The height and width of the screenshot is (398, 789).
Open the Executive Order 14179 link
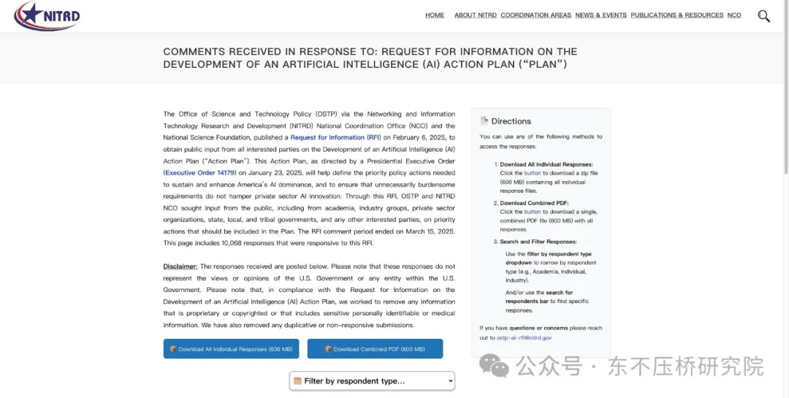[200, 172]
